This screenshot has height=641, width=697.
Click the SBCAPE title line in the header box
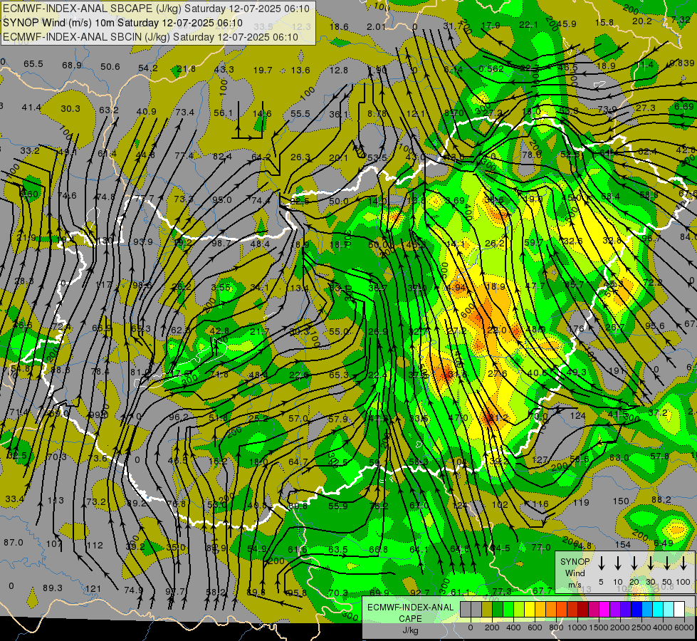pos(156,9)
